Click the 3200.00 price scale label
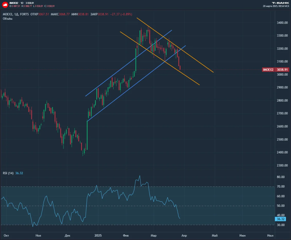Viewport: 291px width, 240px height. (x=282, y=49)
